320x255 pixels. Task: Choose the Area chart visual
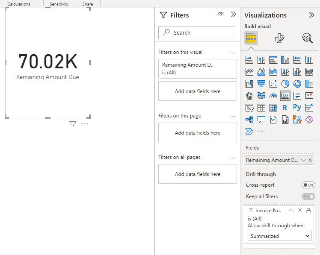click(261, 72)
